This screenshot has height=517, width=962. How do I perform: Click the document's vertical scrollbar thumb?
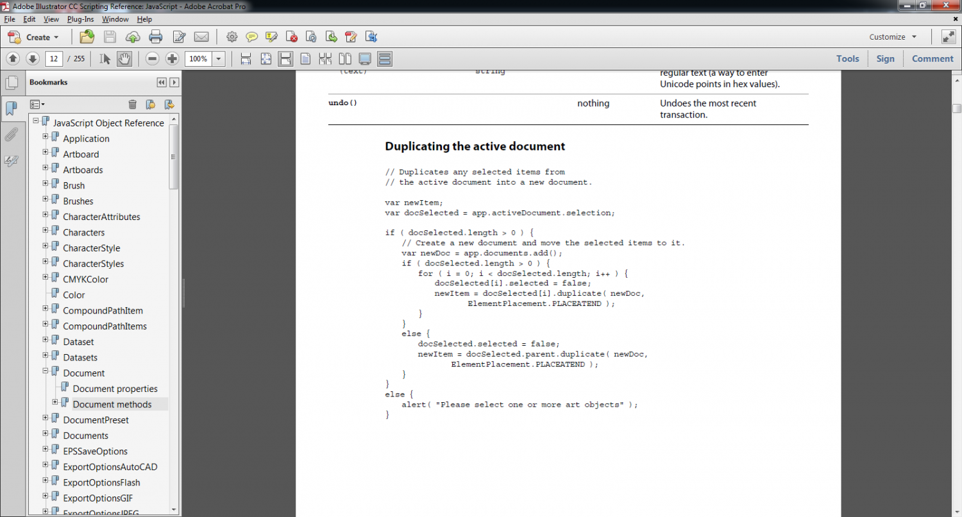956,108
